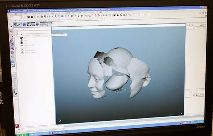Click the save scene disk icon
This screenshot has width=213, height=136.
[32, 17]
